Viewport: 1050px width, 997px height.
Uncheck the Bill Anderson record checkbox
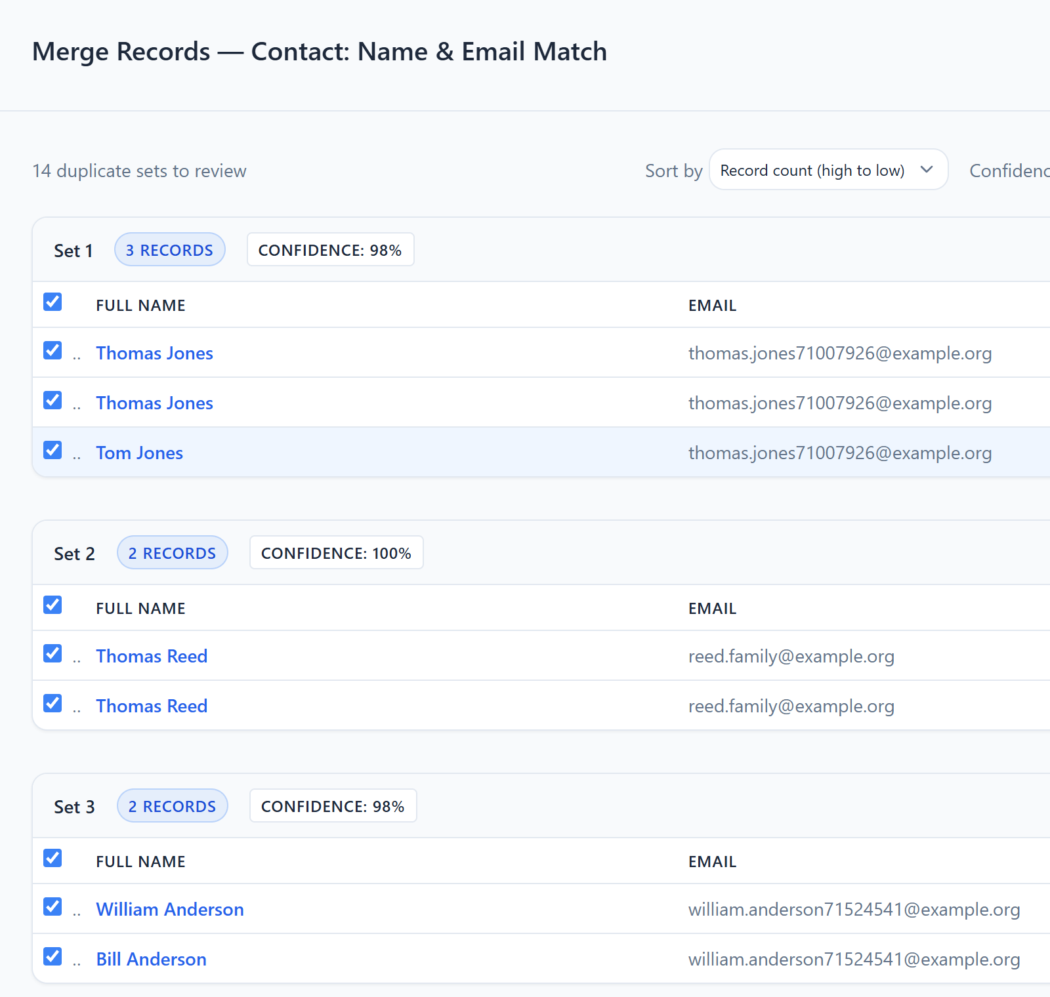[x=52, y=956]
